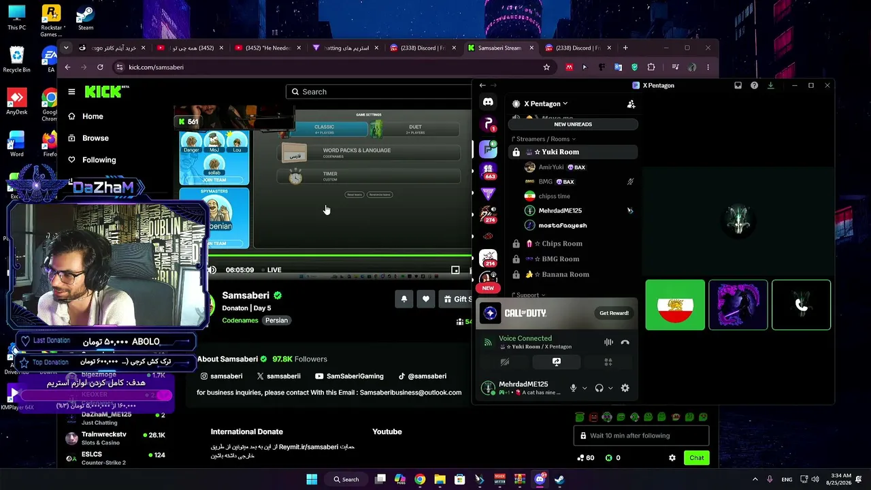
Task: Switch to the Samsaberi Stream tab
Action: 502,48
